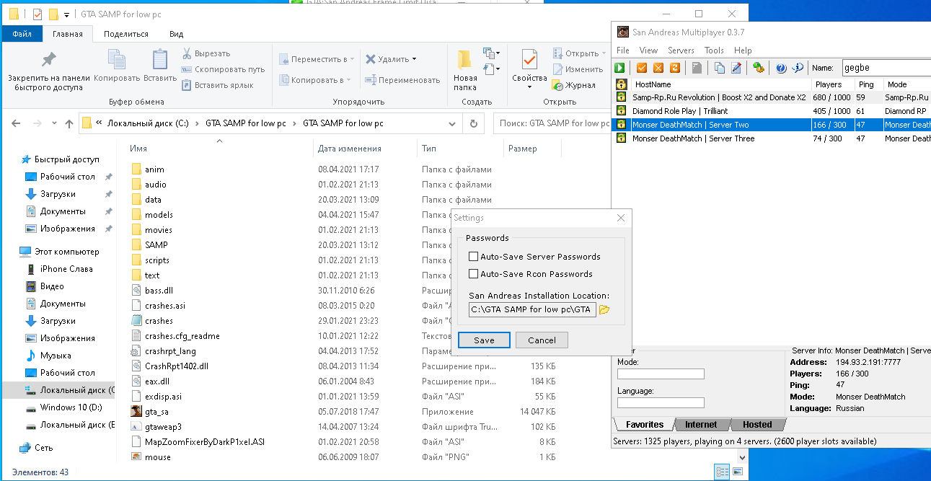Enable Auto-Save Rcon Passwords checkbox

tap(474, 274)
